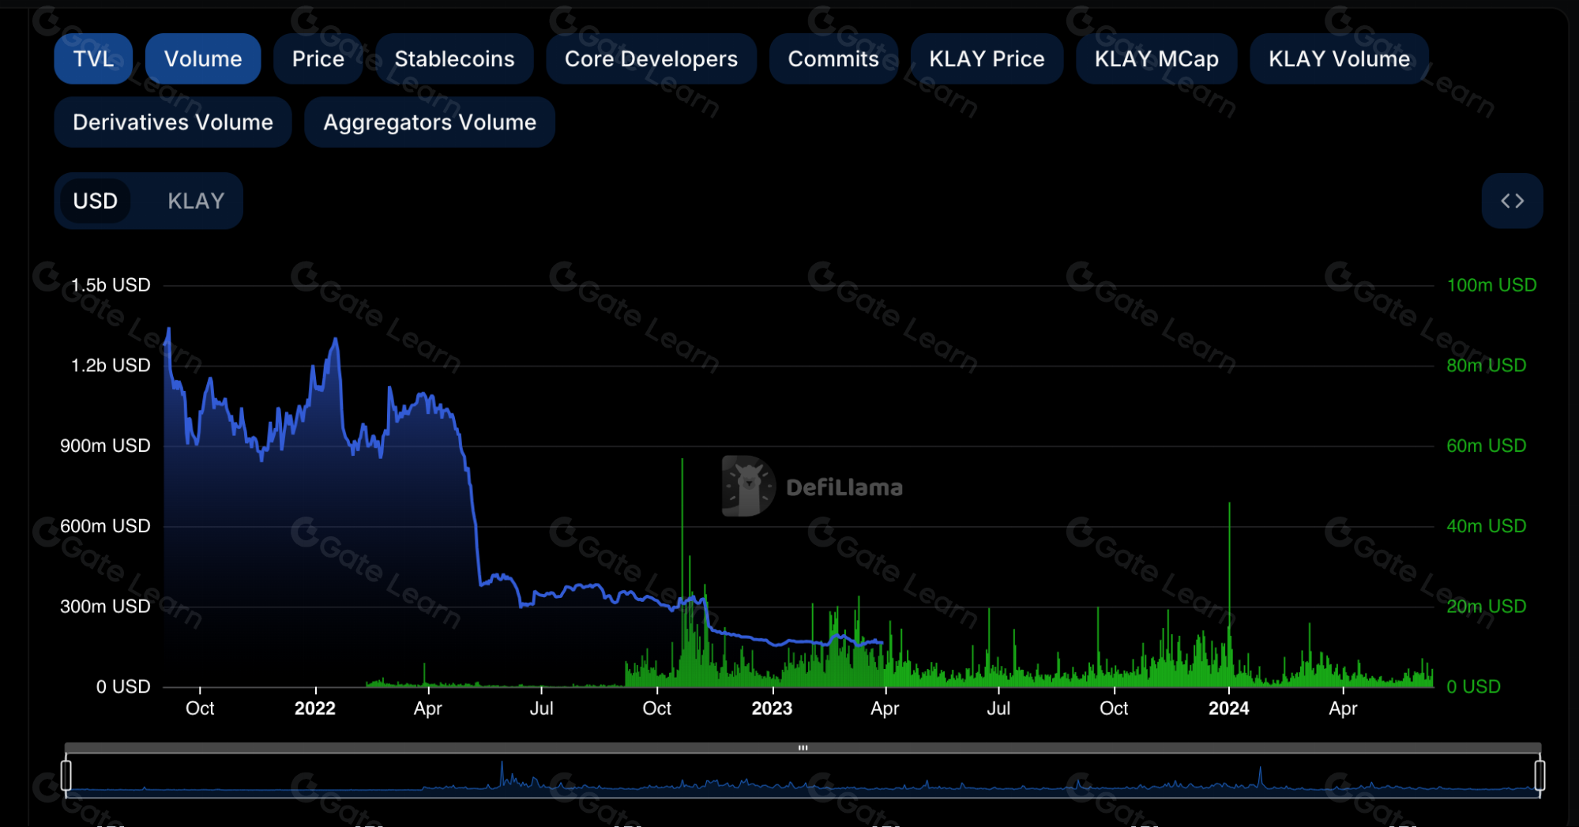
Task: Turn on KLAY Volume metric
Action: [1339, 58]
